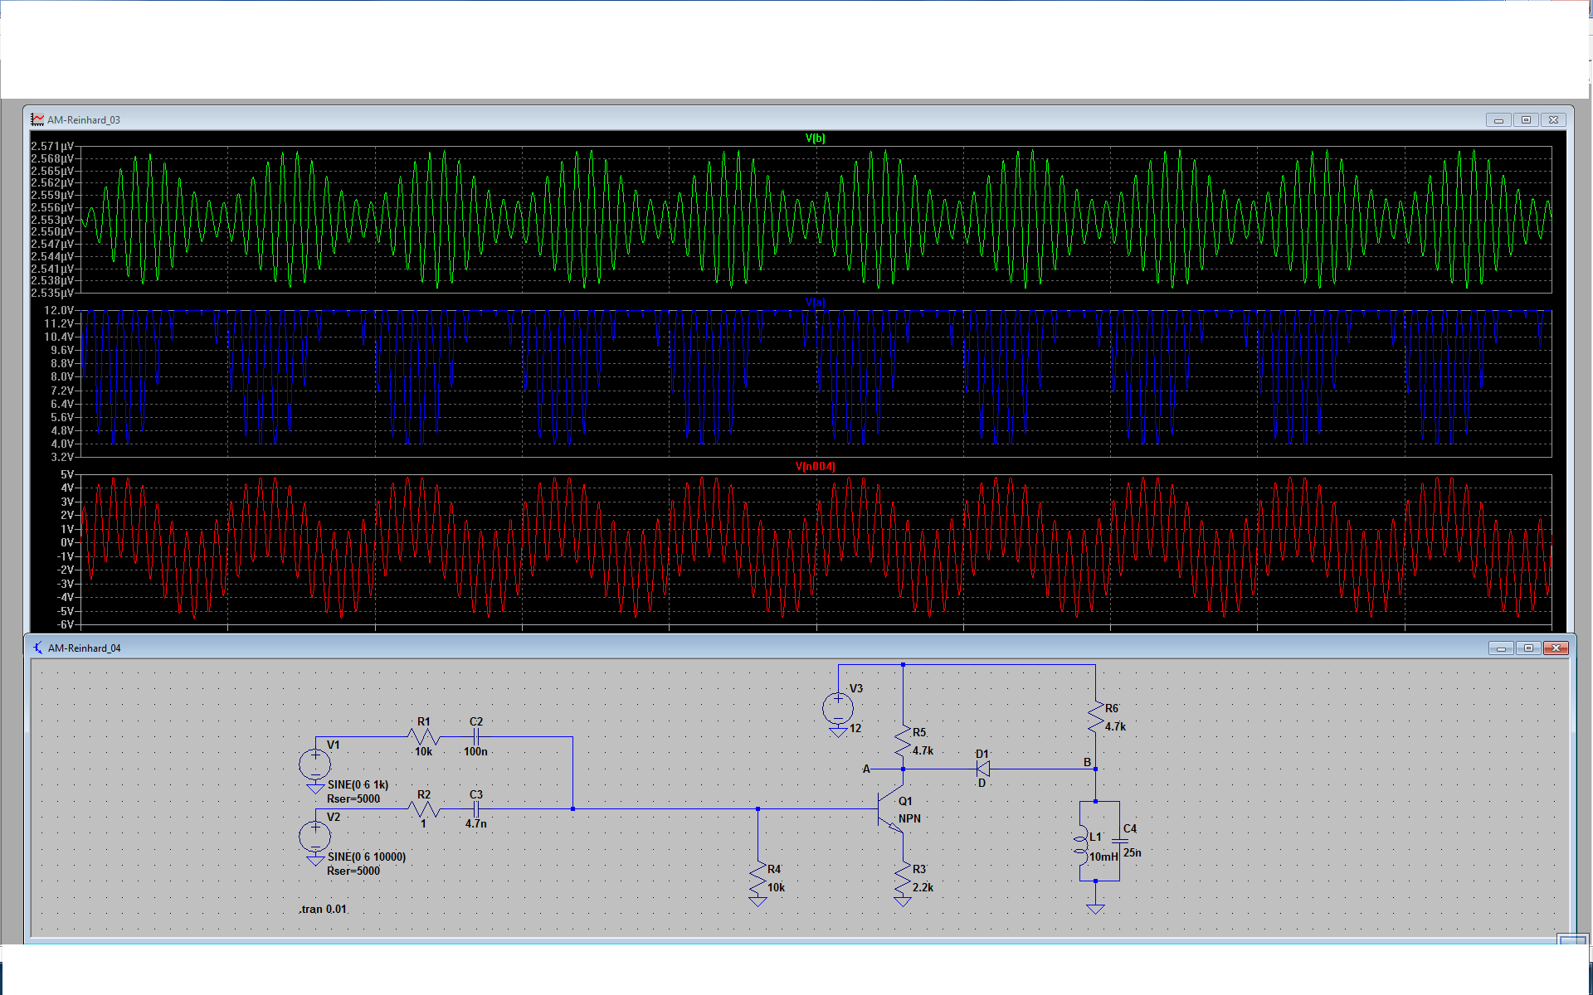Select resistor R2 symbol
This screenshot has width=1593, height=995.
424,808
